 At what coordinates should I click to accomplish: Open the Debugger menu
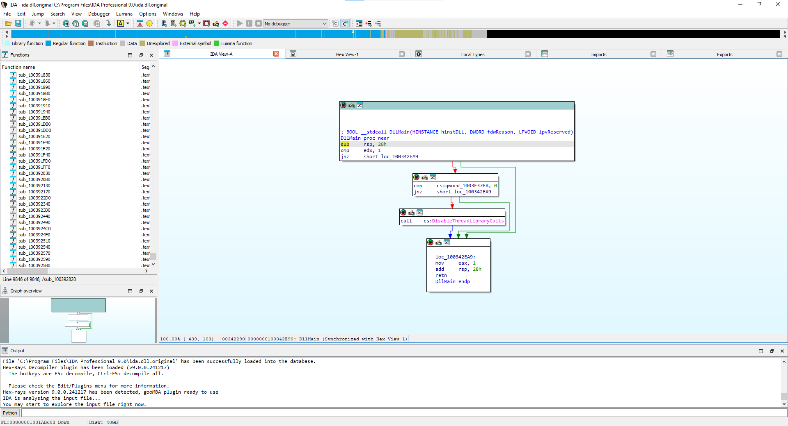pyautogui.click(x=99, y=14)
